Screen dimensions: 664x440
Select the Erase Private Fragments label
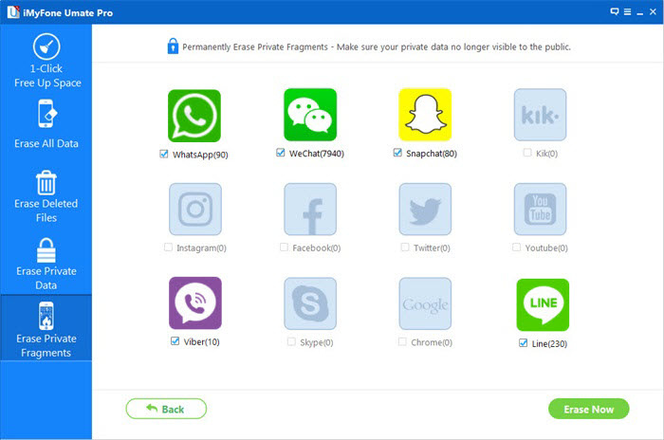[x=46, y=345]
